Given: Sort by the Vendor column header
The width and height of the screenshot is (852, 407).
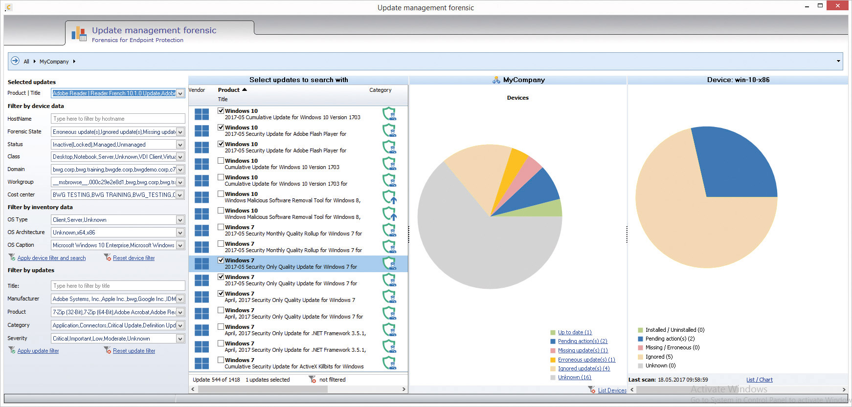Looking at the screenshot, I should click(x=197, y=90).
